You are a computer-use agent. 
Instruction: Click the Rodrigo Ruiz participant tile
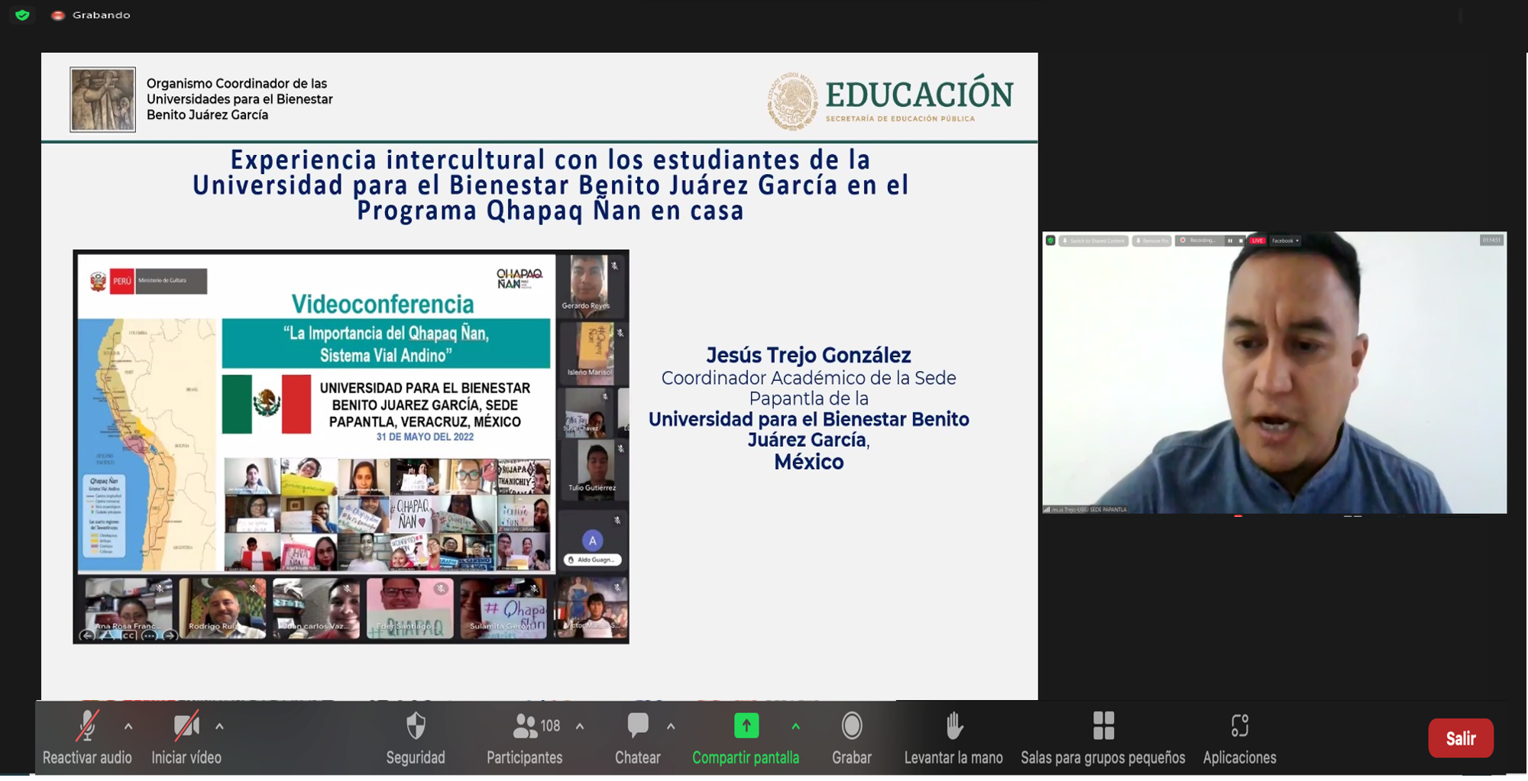tap(222, 608)
